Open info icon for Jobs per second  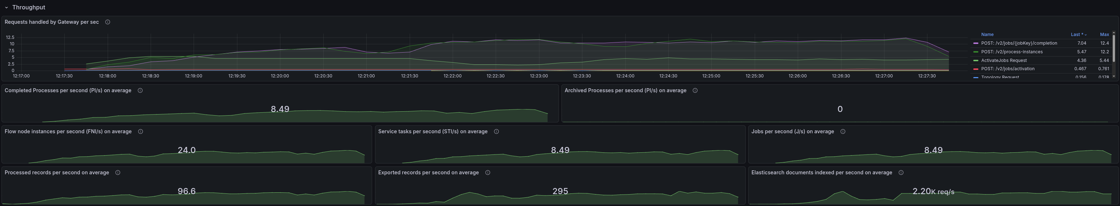[x=843, y=132]
